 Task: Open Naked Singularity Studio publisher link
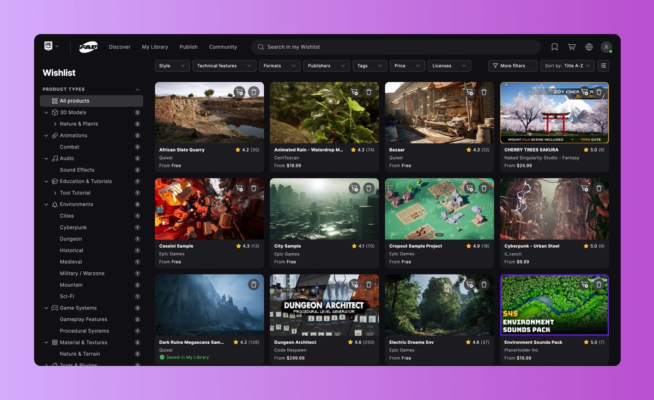542,158
